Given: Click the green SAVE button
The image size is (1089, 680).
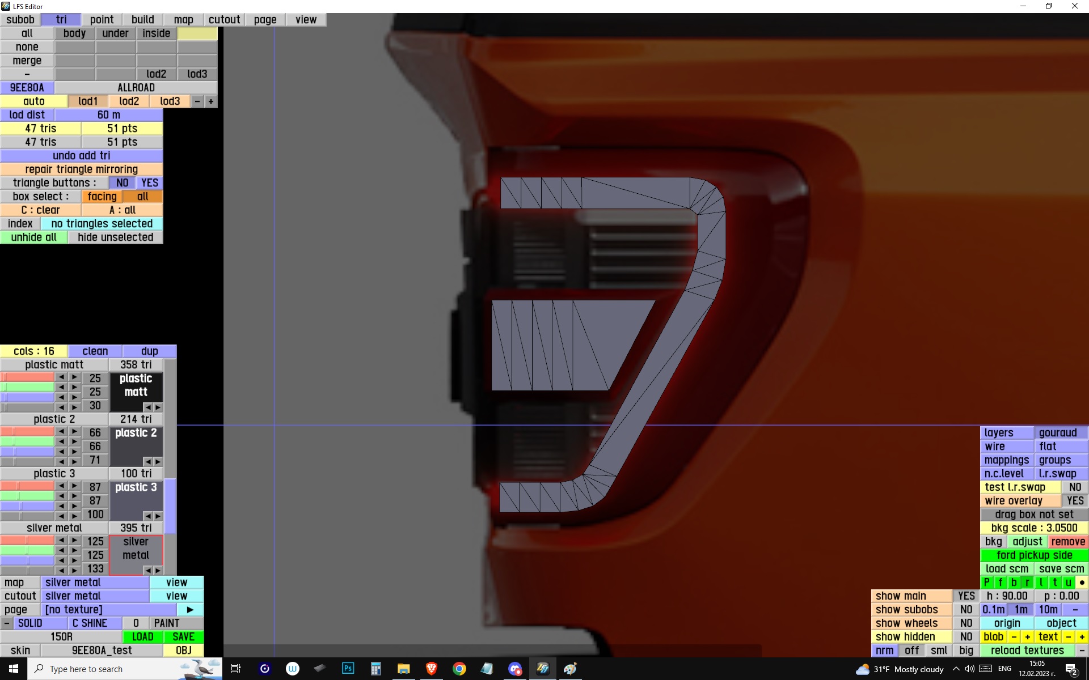Looking at the screenshot, I should (183, 637).
